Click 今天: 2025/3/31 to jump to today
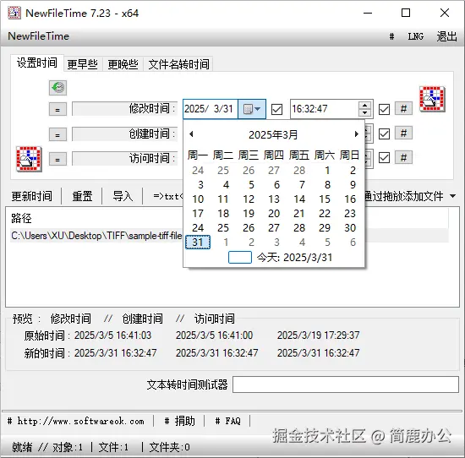 (x=280, y=258)
